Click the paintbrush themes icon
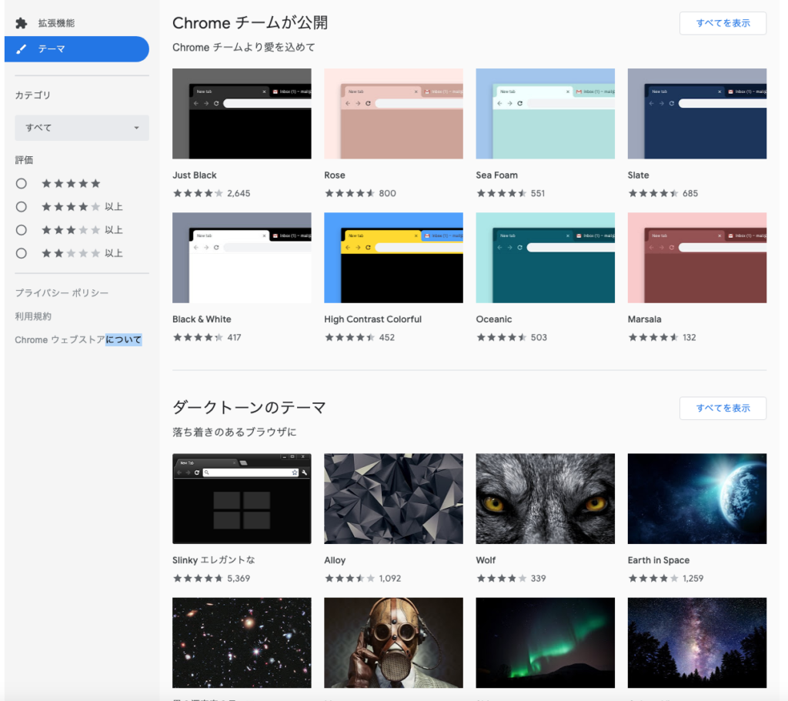Image resolution: width=788 pixels, height=701 pixels. [21, 49]
